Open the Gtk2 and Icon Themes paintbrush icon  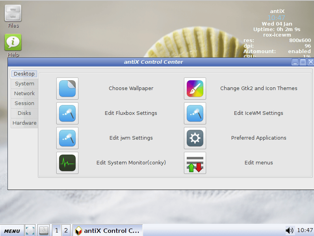pyautogui.click(x=195, y=88)
